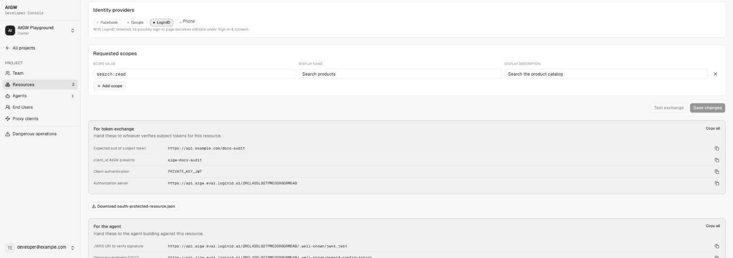Viewport: 733px width, 258px height.
Task: Select Resources in the sidebar
Action: click(x=40, y=84)
